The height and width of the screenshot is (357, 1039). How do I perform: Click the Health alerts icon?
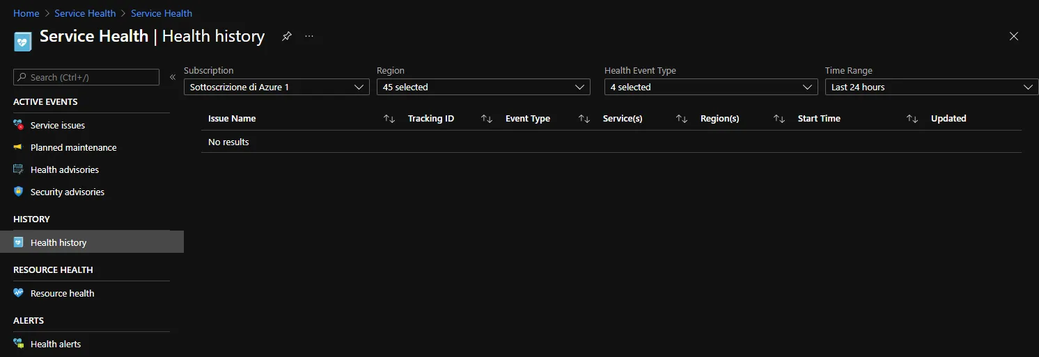[x=19, y=344]
